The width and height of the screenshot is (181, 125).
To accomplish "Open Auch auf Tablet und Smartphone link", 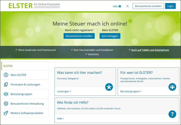I will 150,50.
